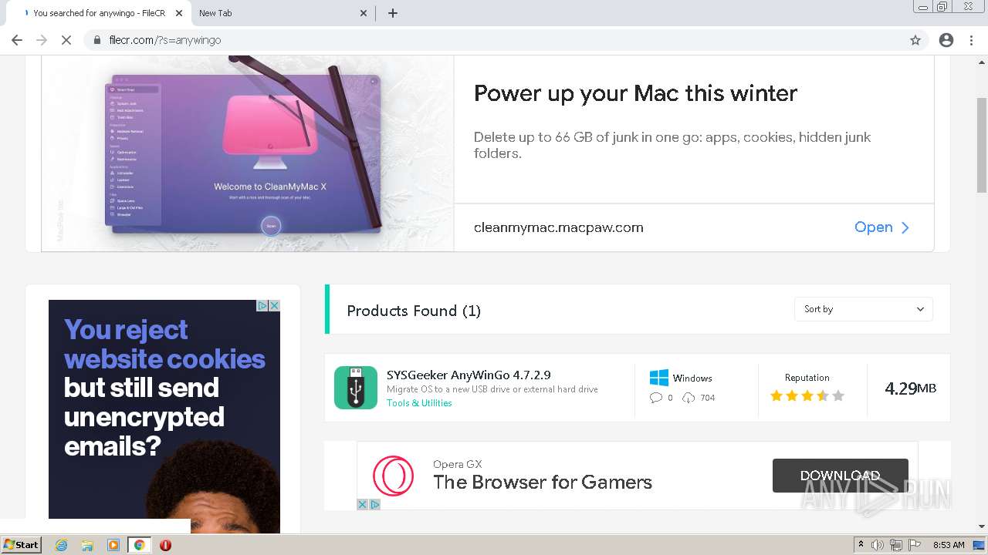The height and width of the screenshot is (555, 988).
Task: Click the page scrollbar down arrow
Action: [x=982, y=526]
